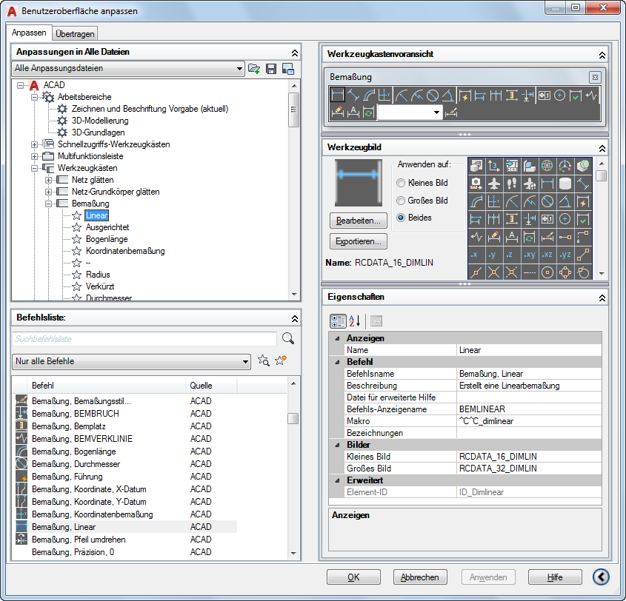Viewport: 626px width, 601px height.
Task: Click the Arc length icon in the toolbar preview
Action: tap(367, 94)
